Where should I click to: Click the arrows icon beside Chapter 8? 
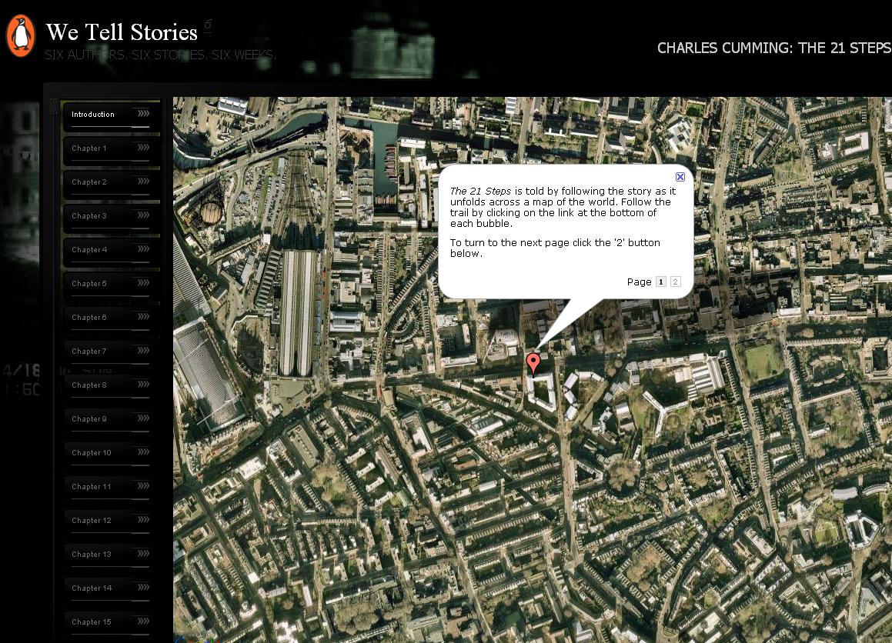click(x=143, y=385)
